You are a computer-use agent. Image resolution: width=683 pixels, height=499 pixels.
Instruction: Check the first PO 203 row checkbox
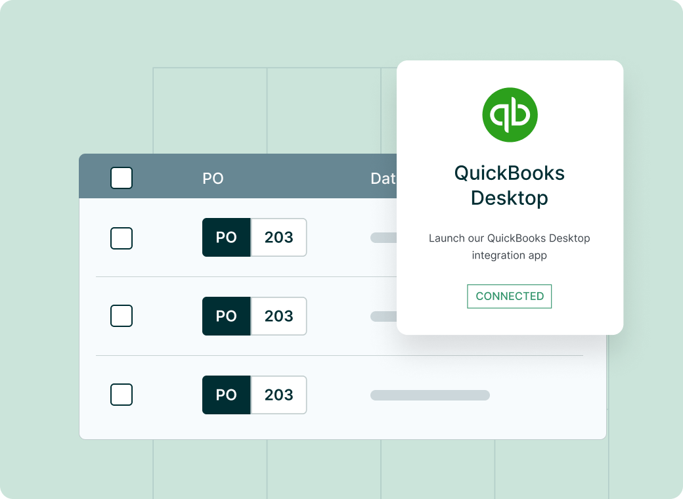121,238
